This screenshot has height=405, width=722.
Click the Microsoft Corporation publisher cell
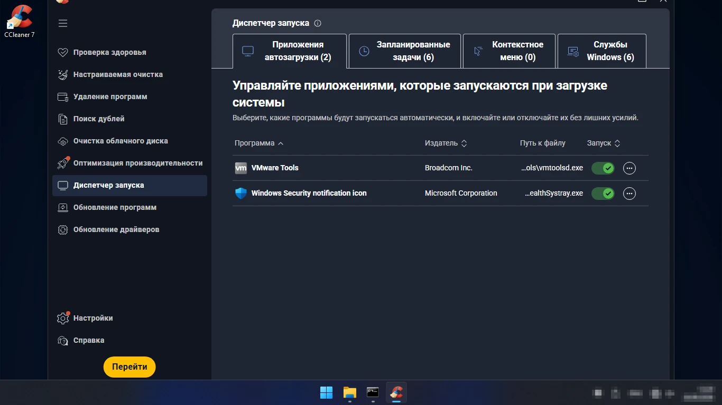click(x=461, y=194)
